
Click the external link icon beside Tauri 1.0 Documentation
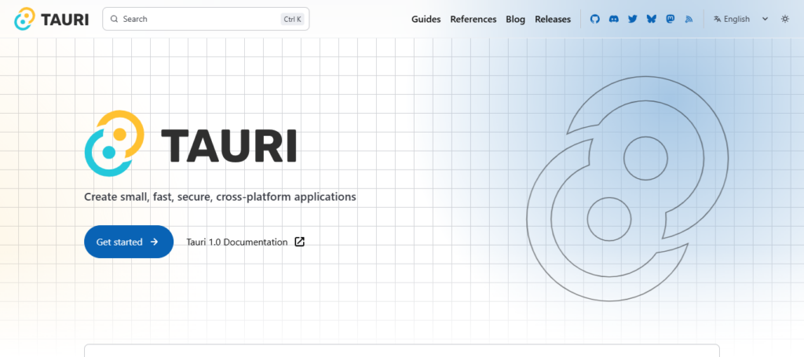coord(299,242)
